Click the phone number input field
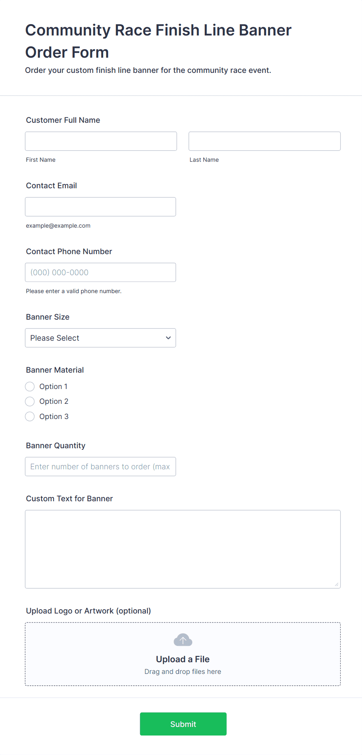The width and height of the screenshot is (362, 755). tap(100, 272)
